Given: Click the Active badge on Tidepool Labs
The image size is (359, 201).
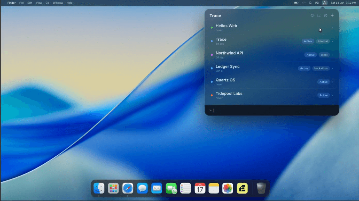Looking at the screenshot, I should [324, 95].
